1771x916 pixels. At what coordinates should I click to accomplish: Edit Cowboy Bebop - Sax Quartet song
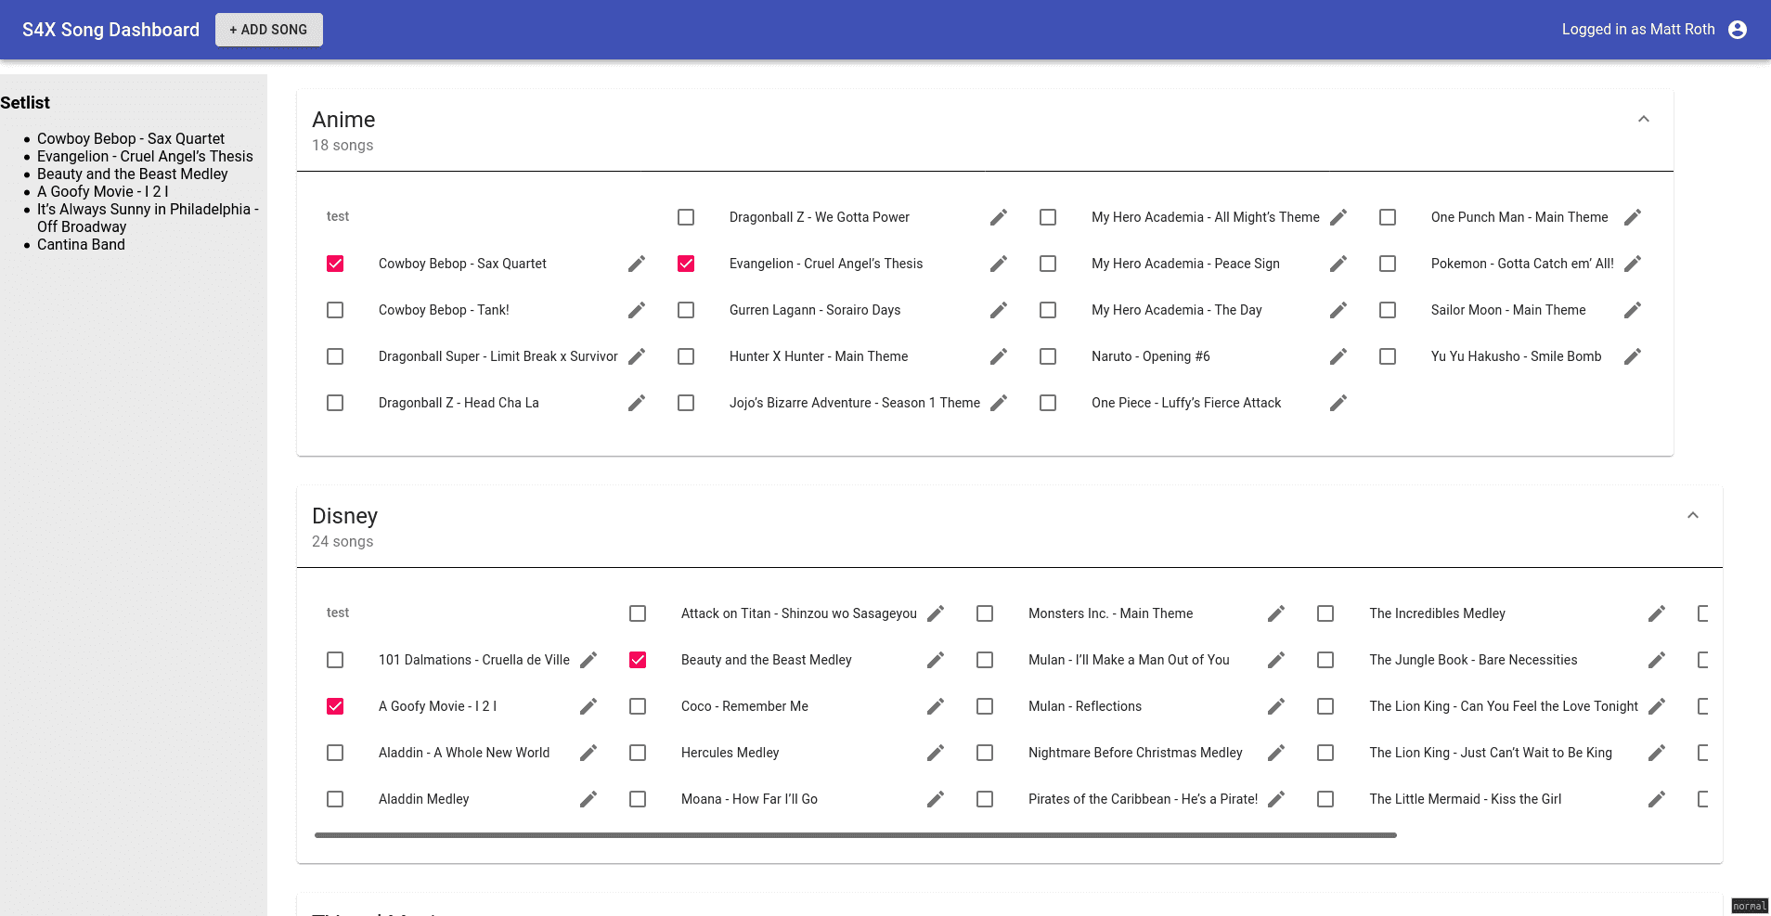tap(637, 264)
